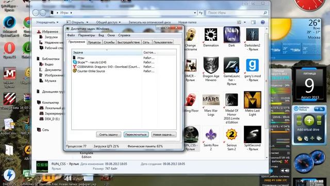
Task: Select the Counter-Strike Source task row
Action: click(x=124, y=71)
